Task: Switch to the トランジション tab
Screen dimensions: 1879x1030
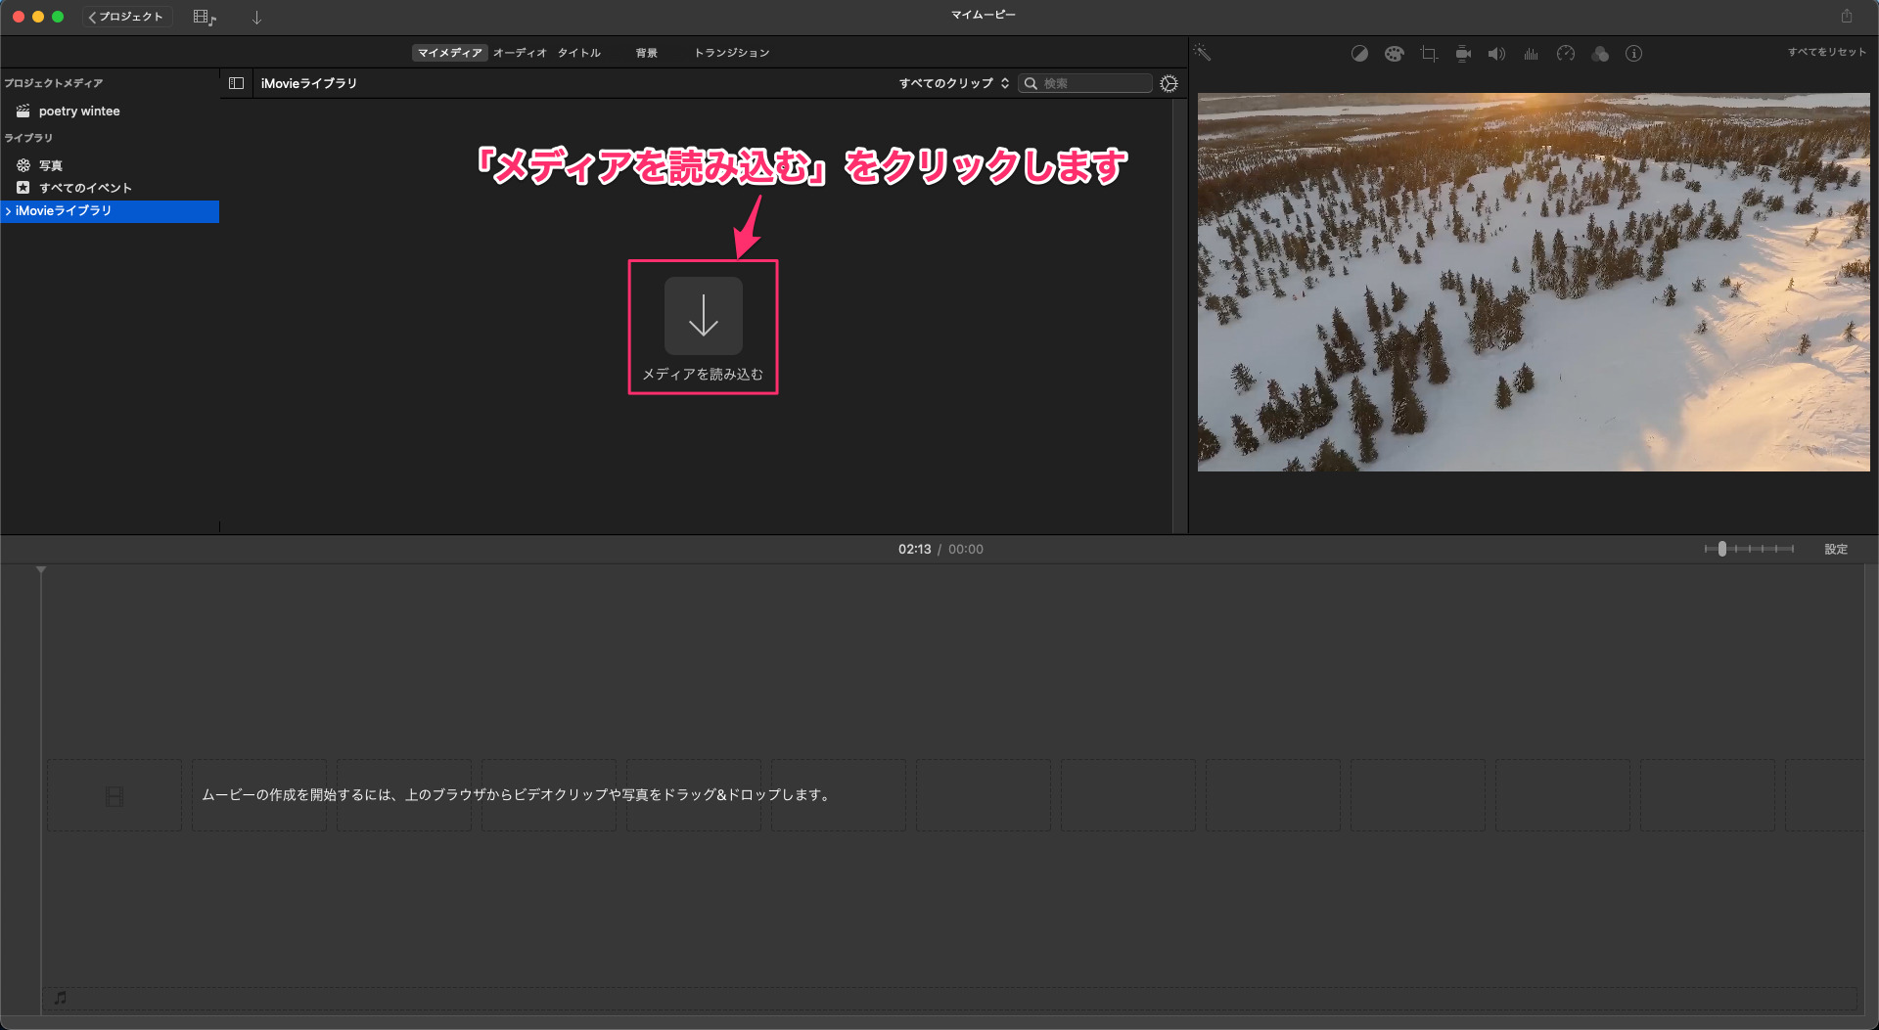Action: (x=731, y=53)
